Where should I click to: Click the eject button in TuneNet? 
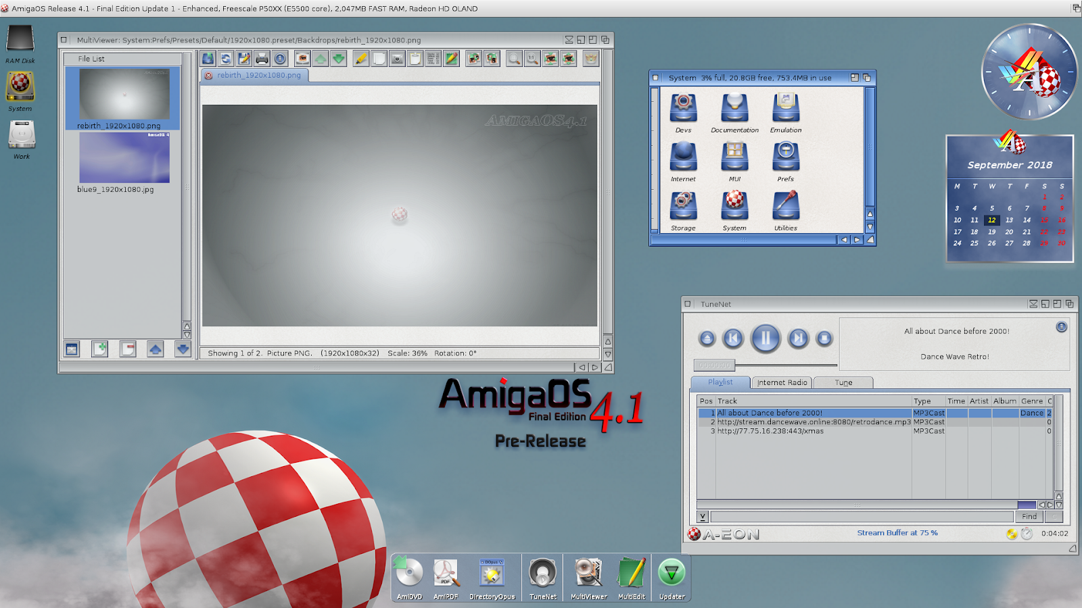point(707,338)
